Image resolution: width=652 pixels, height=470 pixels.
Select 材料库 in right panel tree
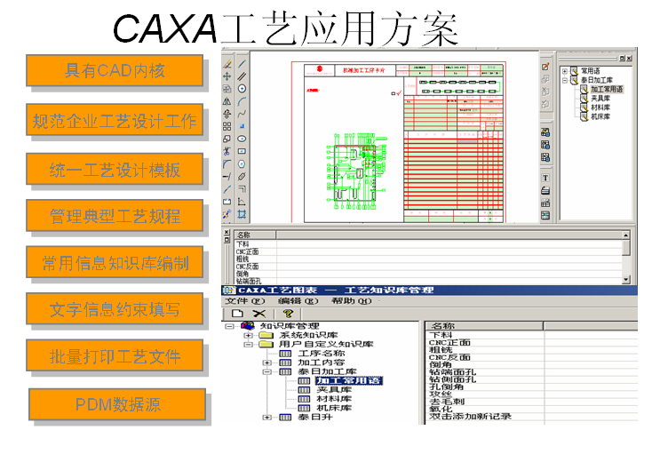pos(600,108)
